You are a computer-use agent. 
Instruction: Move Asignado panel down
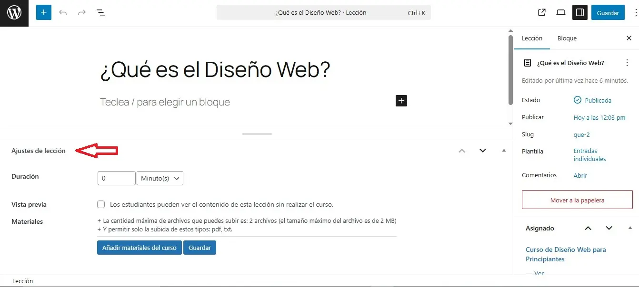point(609,229)
